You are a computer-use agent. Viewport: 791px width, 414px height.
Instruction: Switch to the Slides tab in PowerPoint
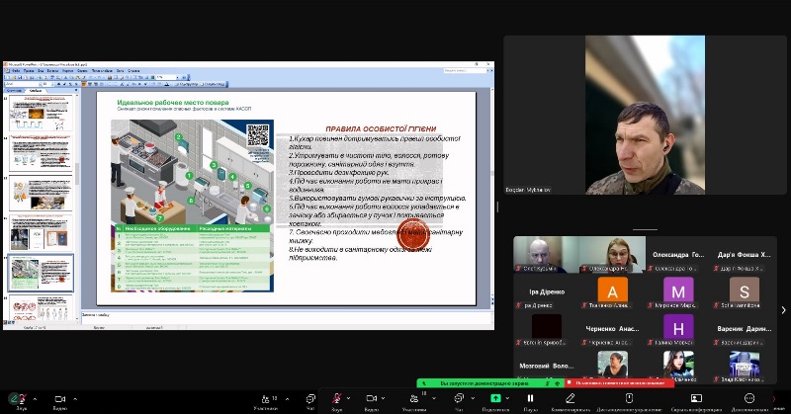[36, 90]
